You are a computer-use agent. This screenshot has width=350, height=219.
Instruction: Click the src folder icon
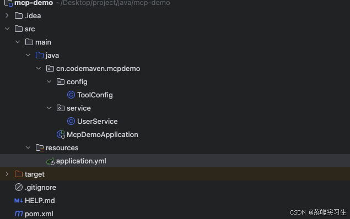tap(19, 29)
